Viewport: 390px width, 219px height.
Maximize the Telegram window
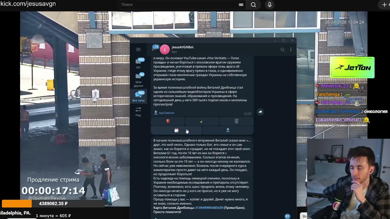point(283,40)
